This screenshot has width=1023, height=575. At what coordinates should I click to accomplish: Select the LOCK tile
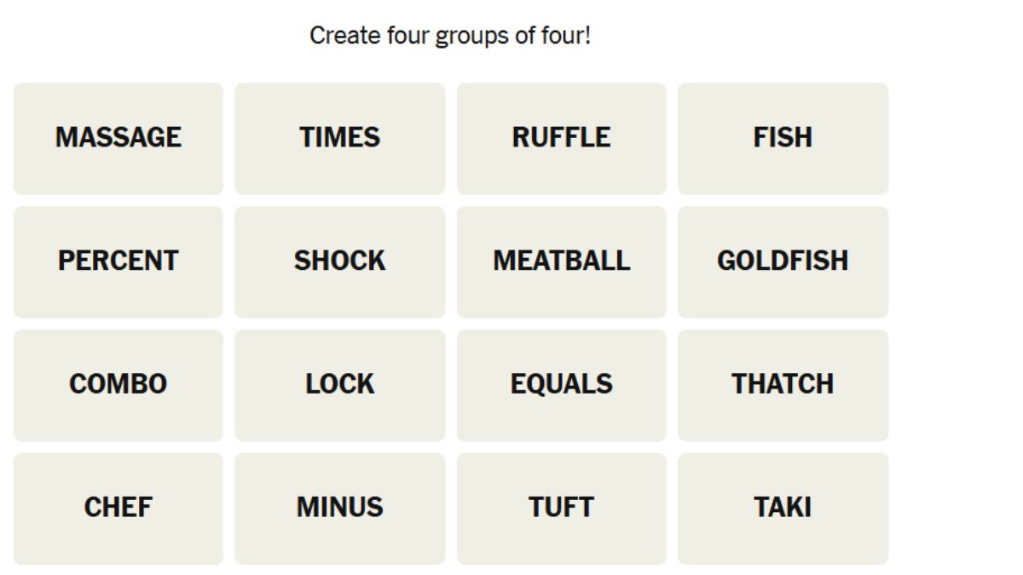pos(339,385)
